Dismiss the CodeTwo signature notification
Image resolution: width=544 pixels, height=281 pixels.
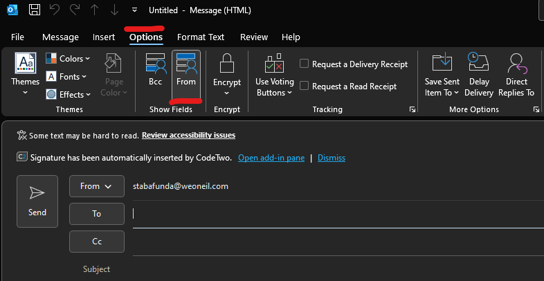(332, 158)
